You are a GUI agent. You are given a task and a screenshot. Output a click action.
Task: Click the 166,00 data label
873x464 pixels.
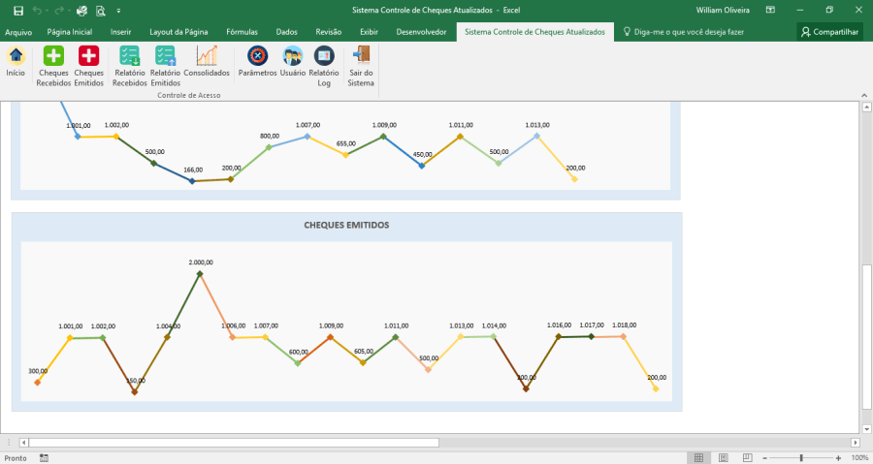193,170
